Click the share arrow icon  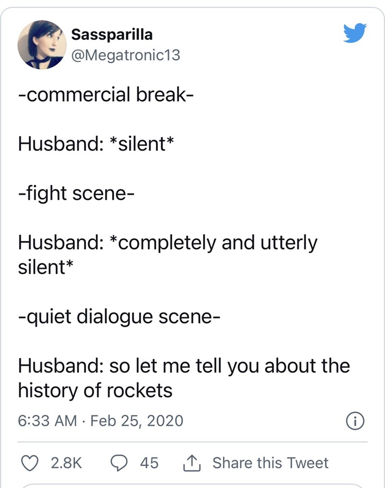point(192,462)
